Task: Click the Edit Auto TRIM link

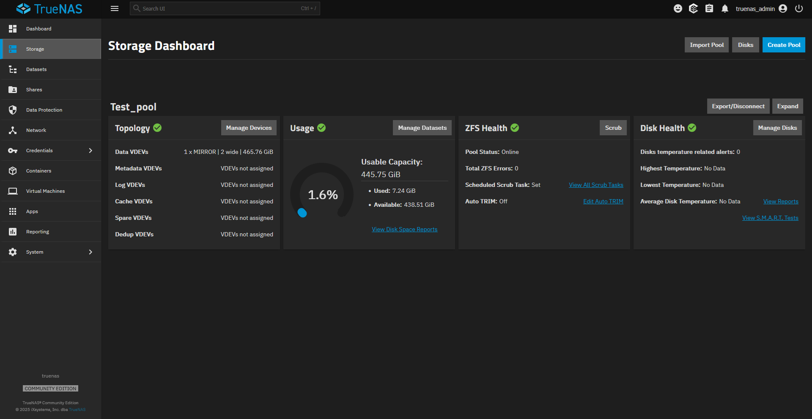Action: click(x=603, y=201)
